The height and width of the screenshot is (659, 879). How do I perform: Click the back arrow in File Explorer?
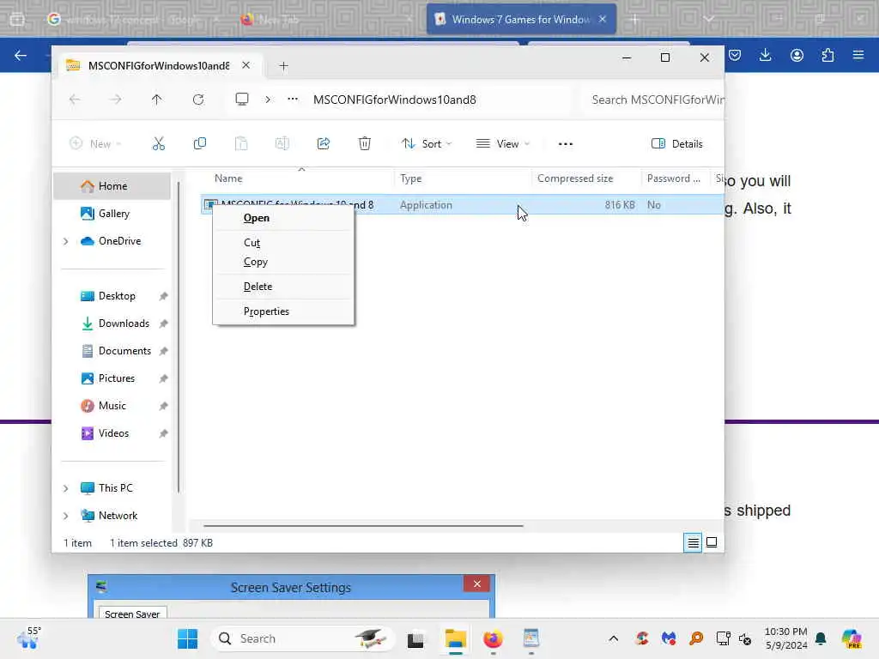click(x=75, y=100)
